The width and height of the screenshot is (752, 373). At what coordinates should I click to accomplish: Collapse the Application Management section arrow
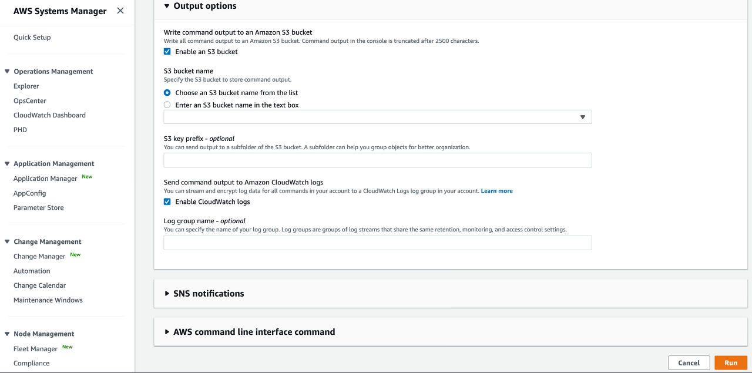(x=8, y=164)
